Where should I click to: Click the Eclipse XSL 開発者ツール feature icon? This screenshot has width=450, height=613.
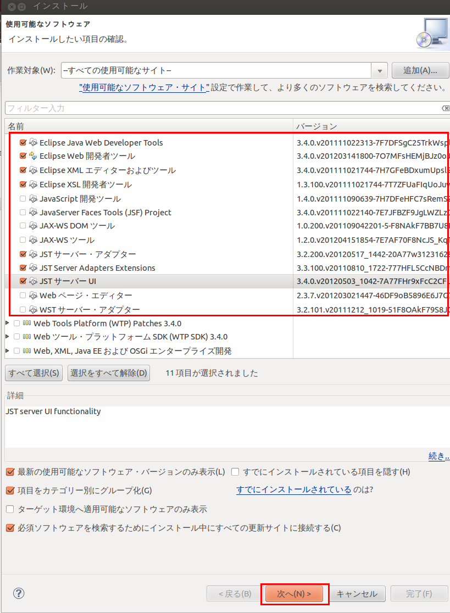pyautogui.click(x=33, y=184)
